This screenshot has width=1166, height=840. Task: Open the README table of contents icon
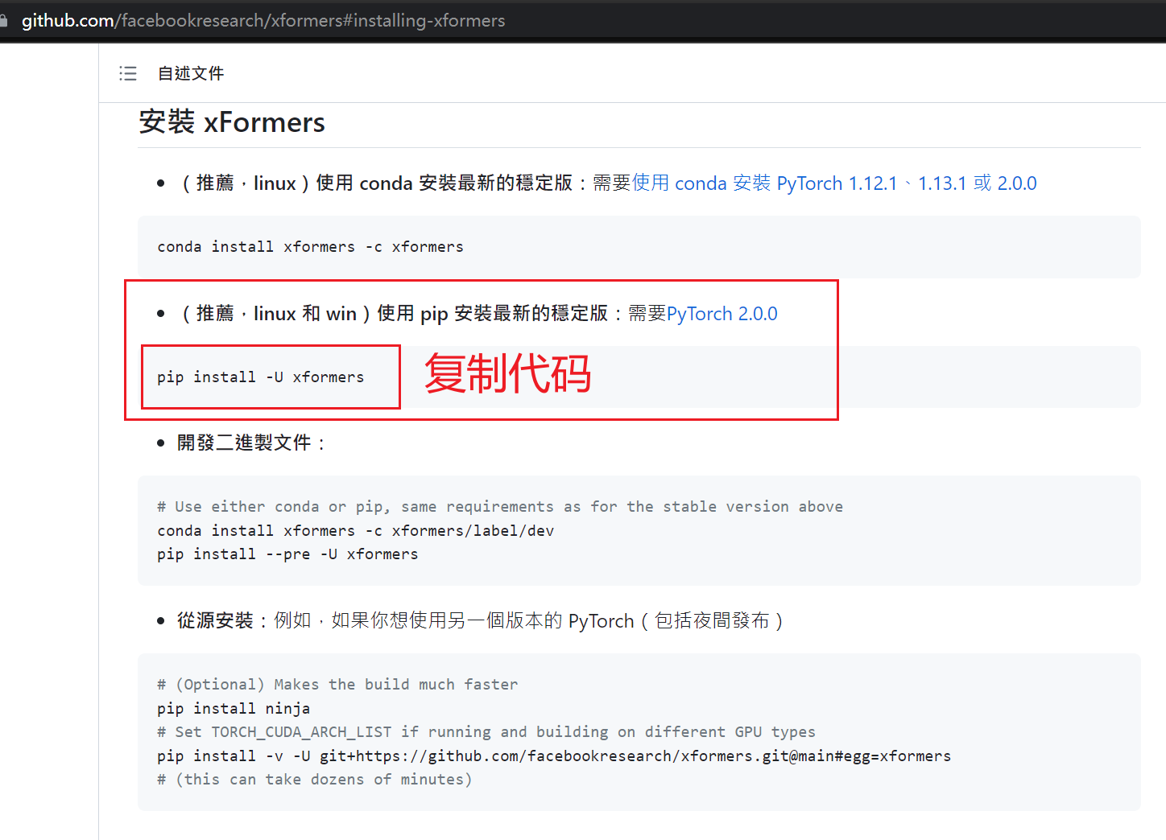pyautogui.click(x=128, y=73)
